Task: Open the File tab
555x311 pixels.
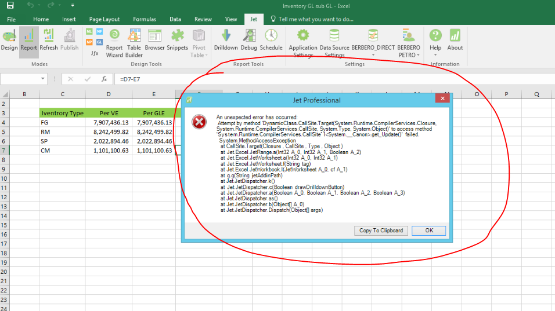Action: pos(12,20)
